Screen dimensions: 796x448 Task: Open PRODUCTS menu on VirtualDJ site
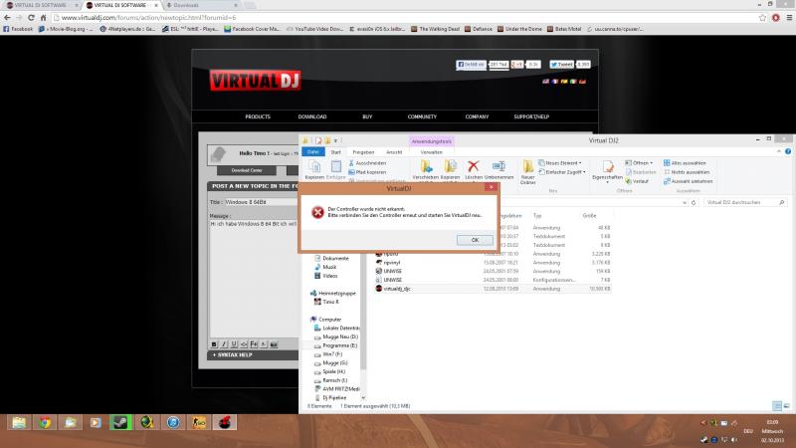tap(258, 116)
